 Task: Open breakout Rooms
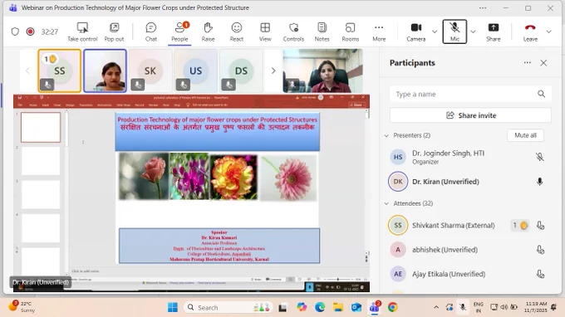coord(351,32)
